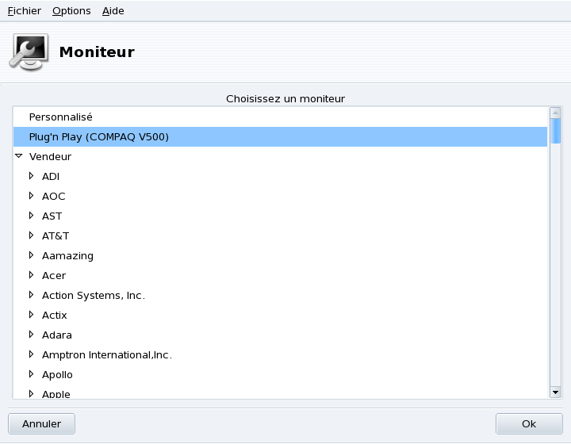Expand the Acer vendor triangle
The width and height of the screenshot is (571, 444).
(32, 275)
